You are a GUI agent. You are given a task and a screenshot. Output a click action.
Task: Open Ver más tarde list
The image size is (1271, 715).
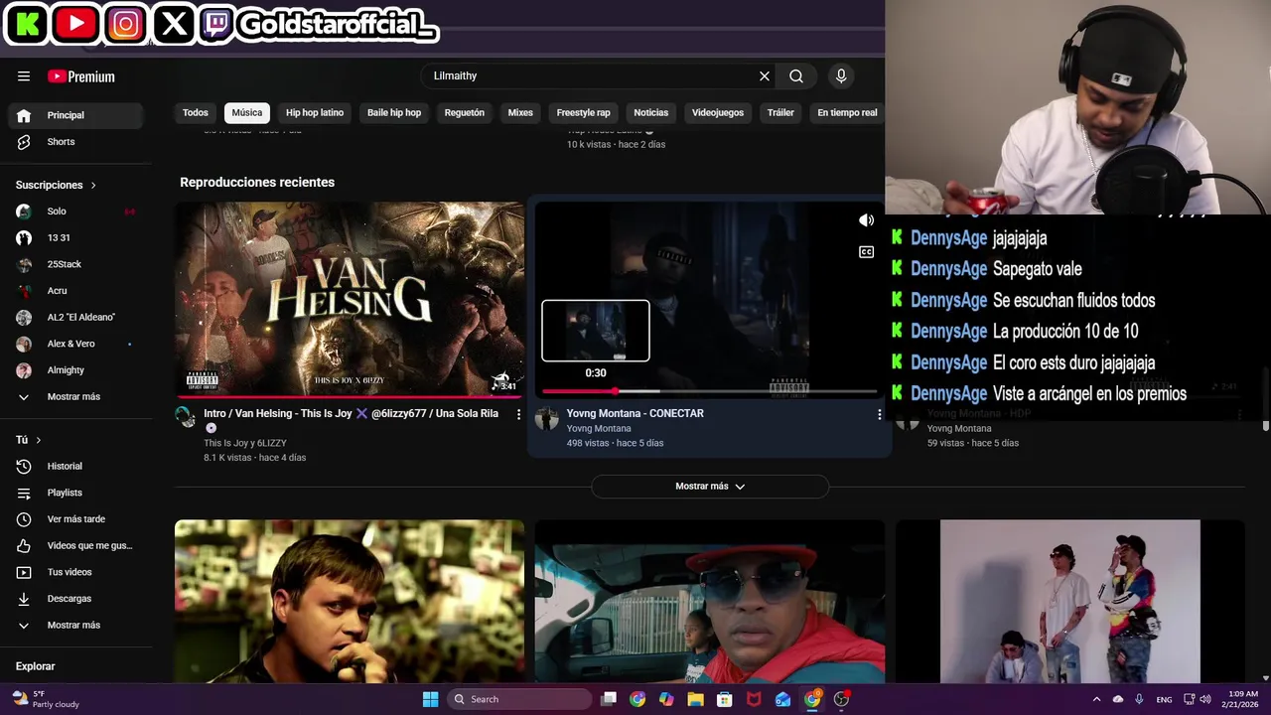click(x=75, y=519)
